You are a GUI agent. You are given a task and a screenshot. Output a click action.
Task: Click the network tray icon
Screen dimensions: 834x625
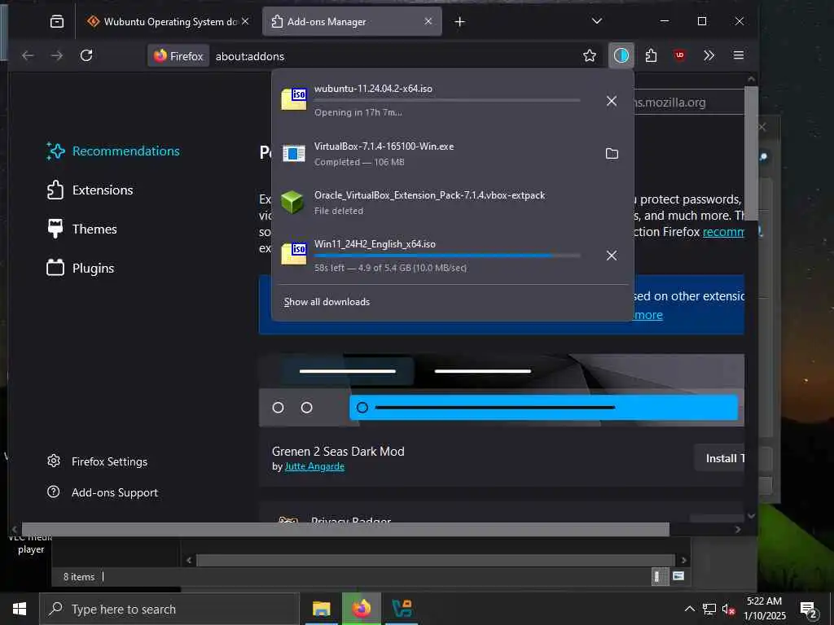[709, 609]
